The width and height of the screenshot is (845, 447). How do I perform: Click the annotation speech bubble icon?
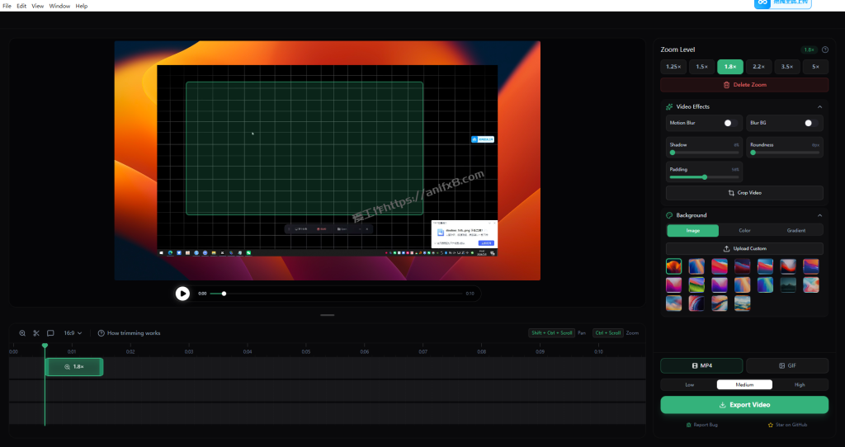point(50,333)
